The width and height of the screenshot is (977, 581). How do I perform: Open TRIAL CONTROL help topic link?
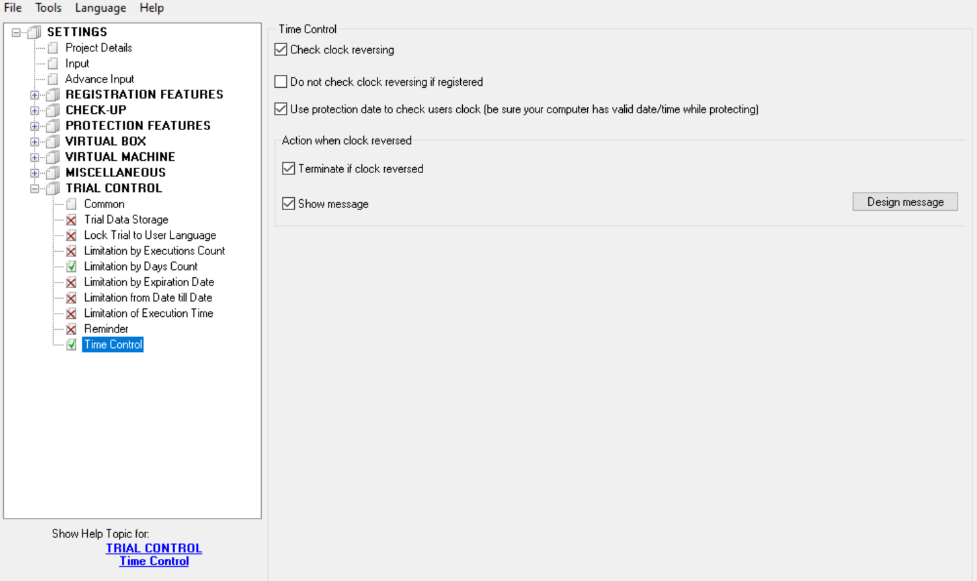pyautogui.click(x=154, y=548)
